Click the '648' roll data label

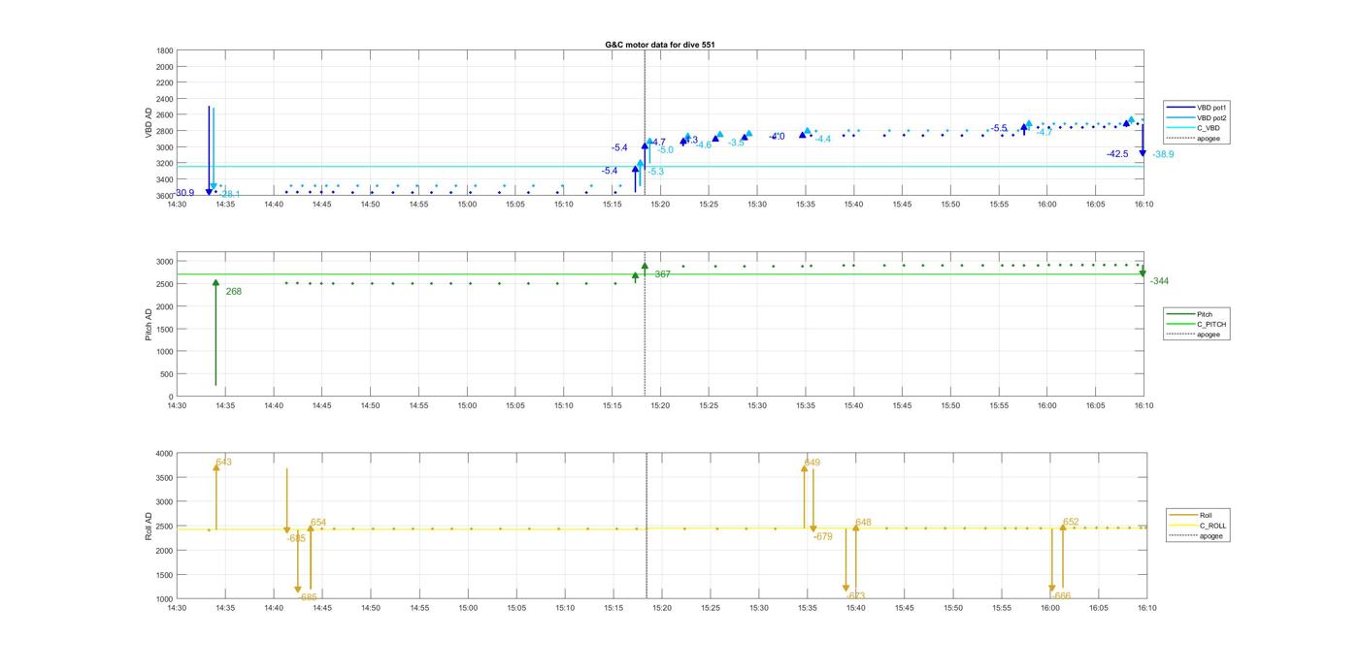coord(864,523)
